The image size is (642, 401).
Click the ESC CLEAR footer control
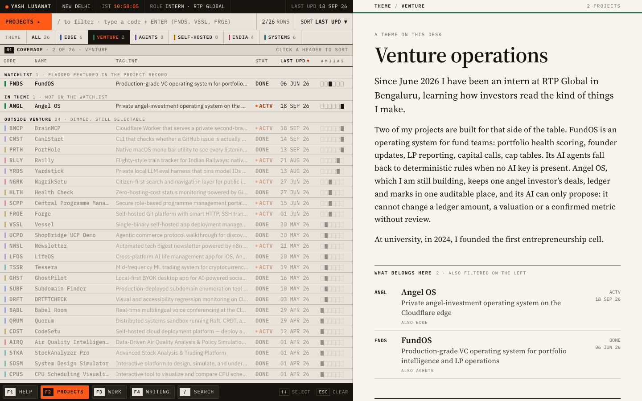[332, 392]
